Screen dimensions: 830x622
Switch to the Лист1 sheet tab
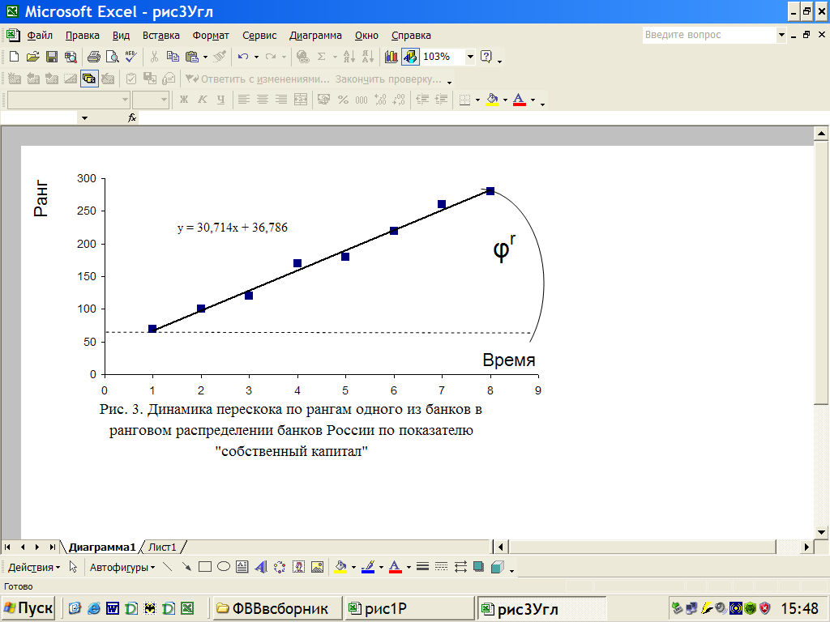(x=162, y=547)
